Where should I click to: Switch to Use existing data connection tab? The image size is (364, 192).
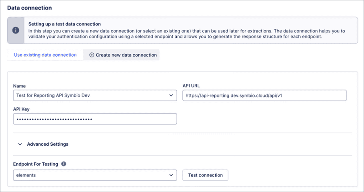click(45, 55)
